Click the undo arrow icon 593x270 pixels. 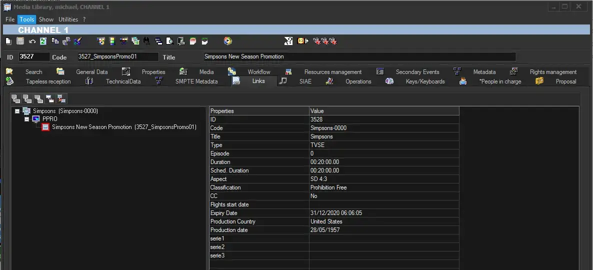tap(32, 41)
